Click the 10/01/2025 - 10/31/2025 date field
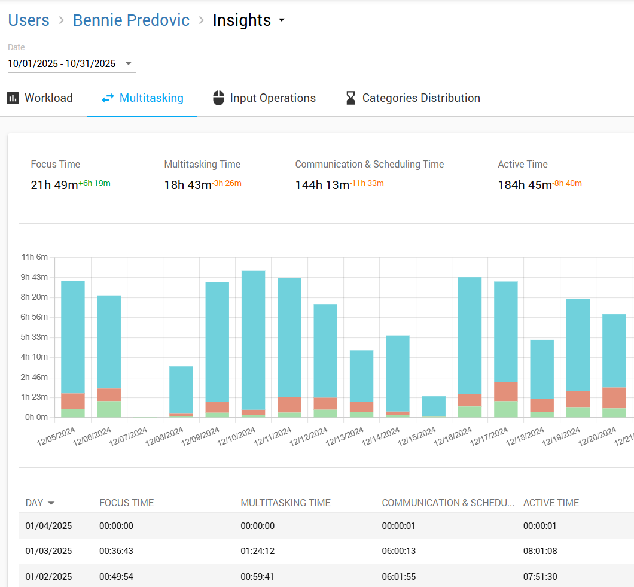634x587 pixels. pos(62,64)
